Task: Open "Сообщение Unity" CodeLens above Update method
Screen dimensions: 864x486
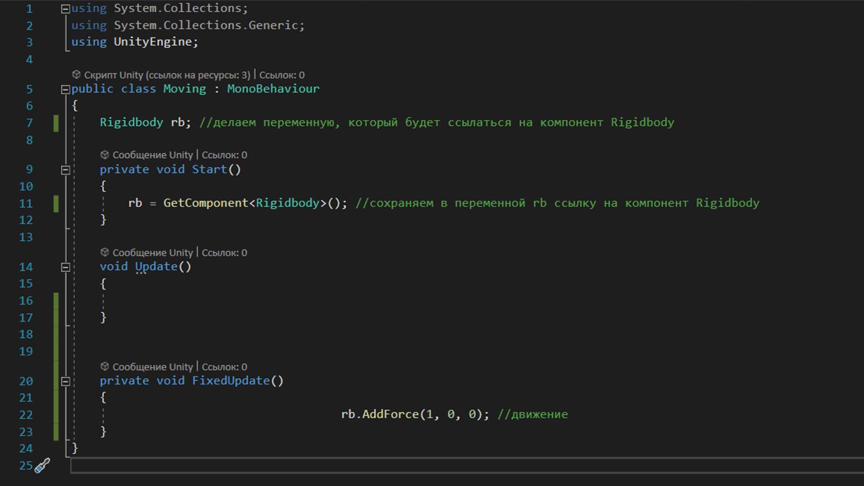Action: tap(153, 253)
